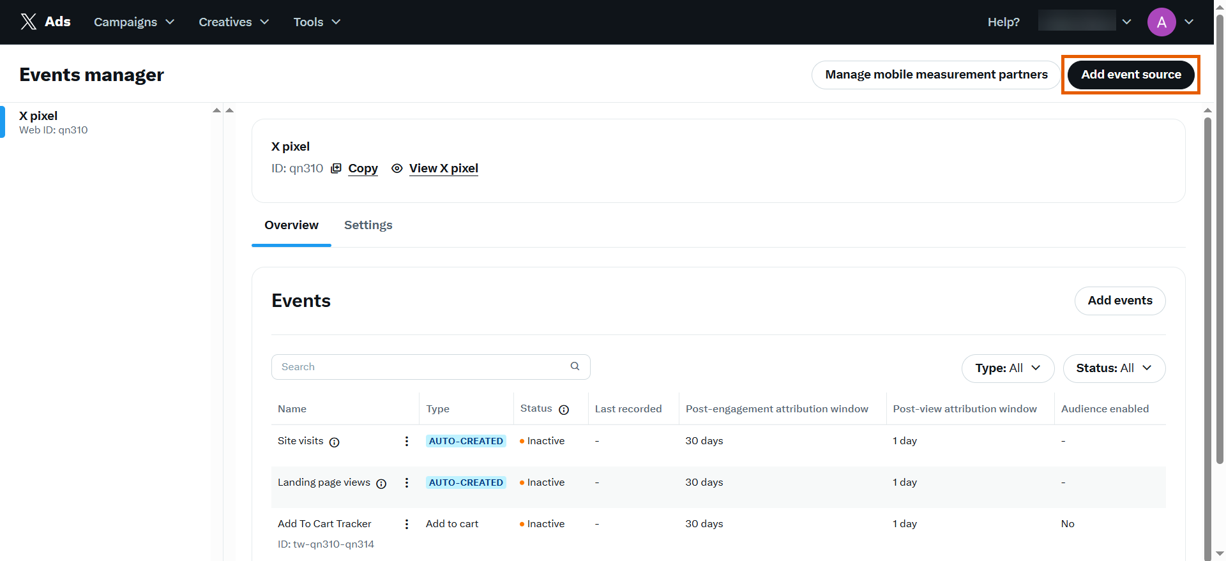1226x561 pixels.
Task: Click the eye icon beside View X pixel
Action: [397, 168]
